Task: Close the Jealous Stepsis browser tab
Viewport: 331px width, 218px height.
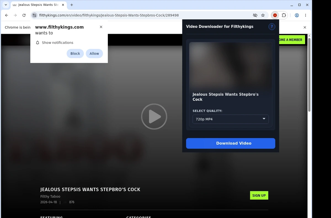Action: pos(63,5)
